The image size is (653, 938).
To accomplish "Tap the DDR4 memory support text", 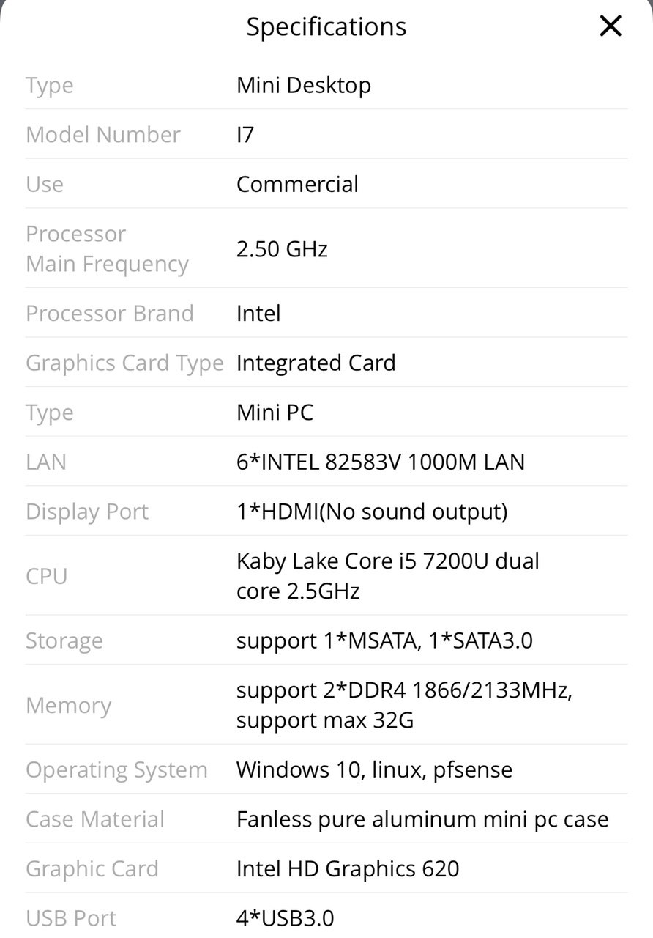I will point(404,706).
